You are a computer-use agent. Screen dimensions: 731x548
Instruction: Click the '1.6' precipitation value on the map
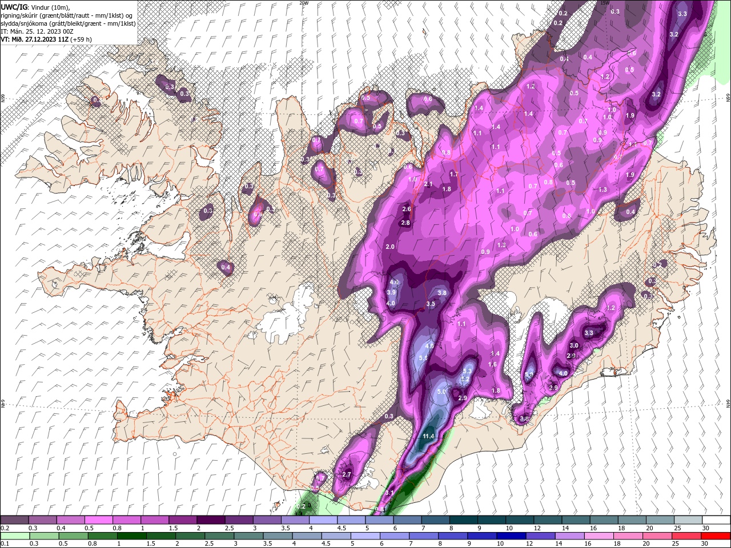pyautogui.click(x=492, y=364)
